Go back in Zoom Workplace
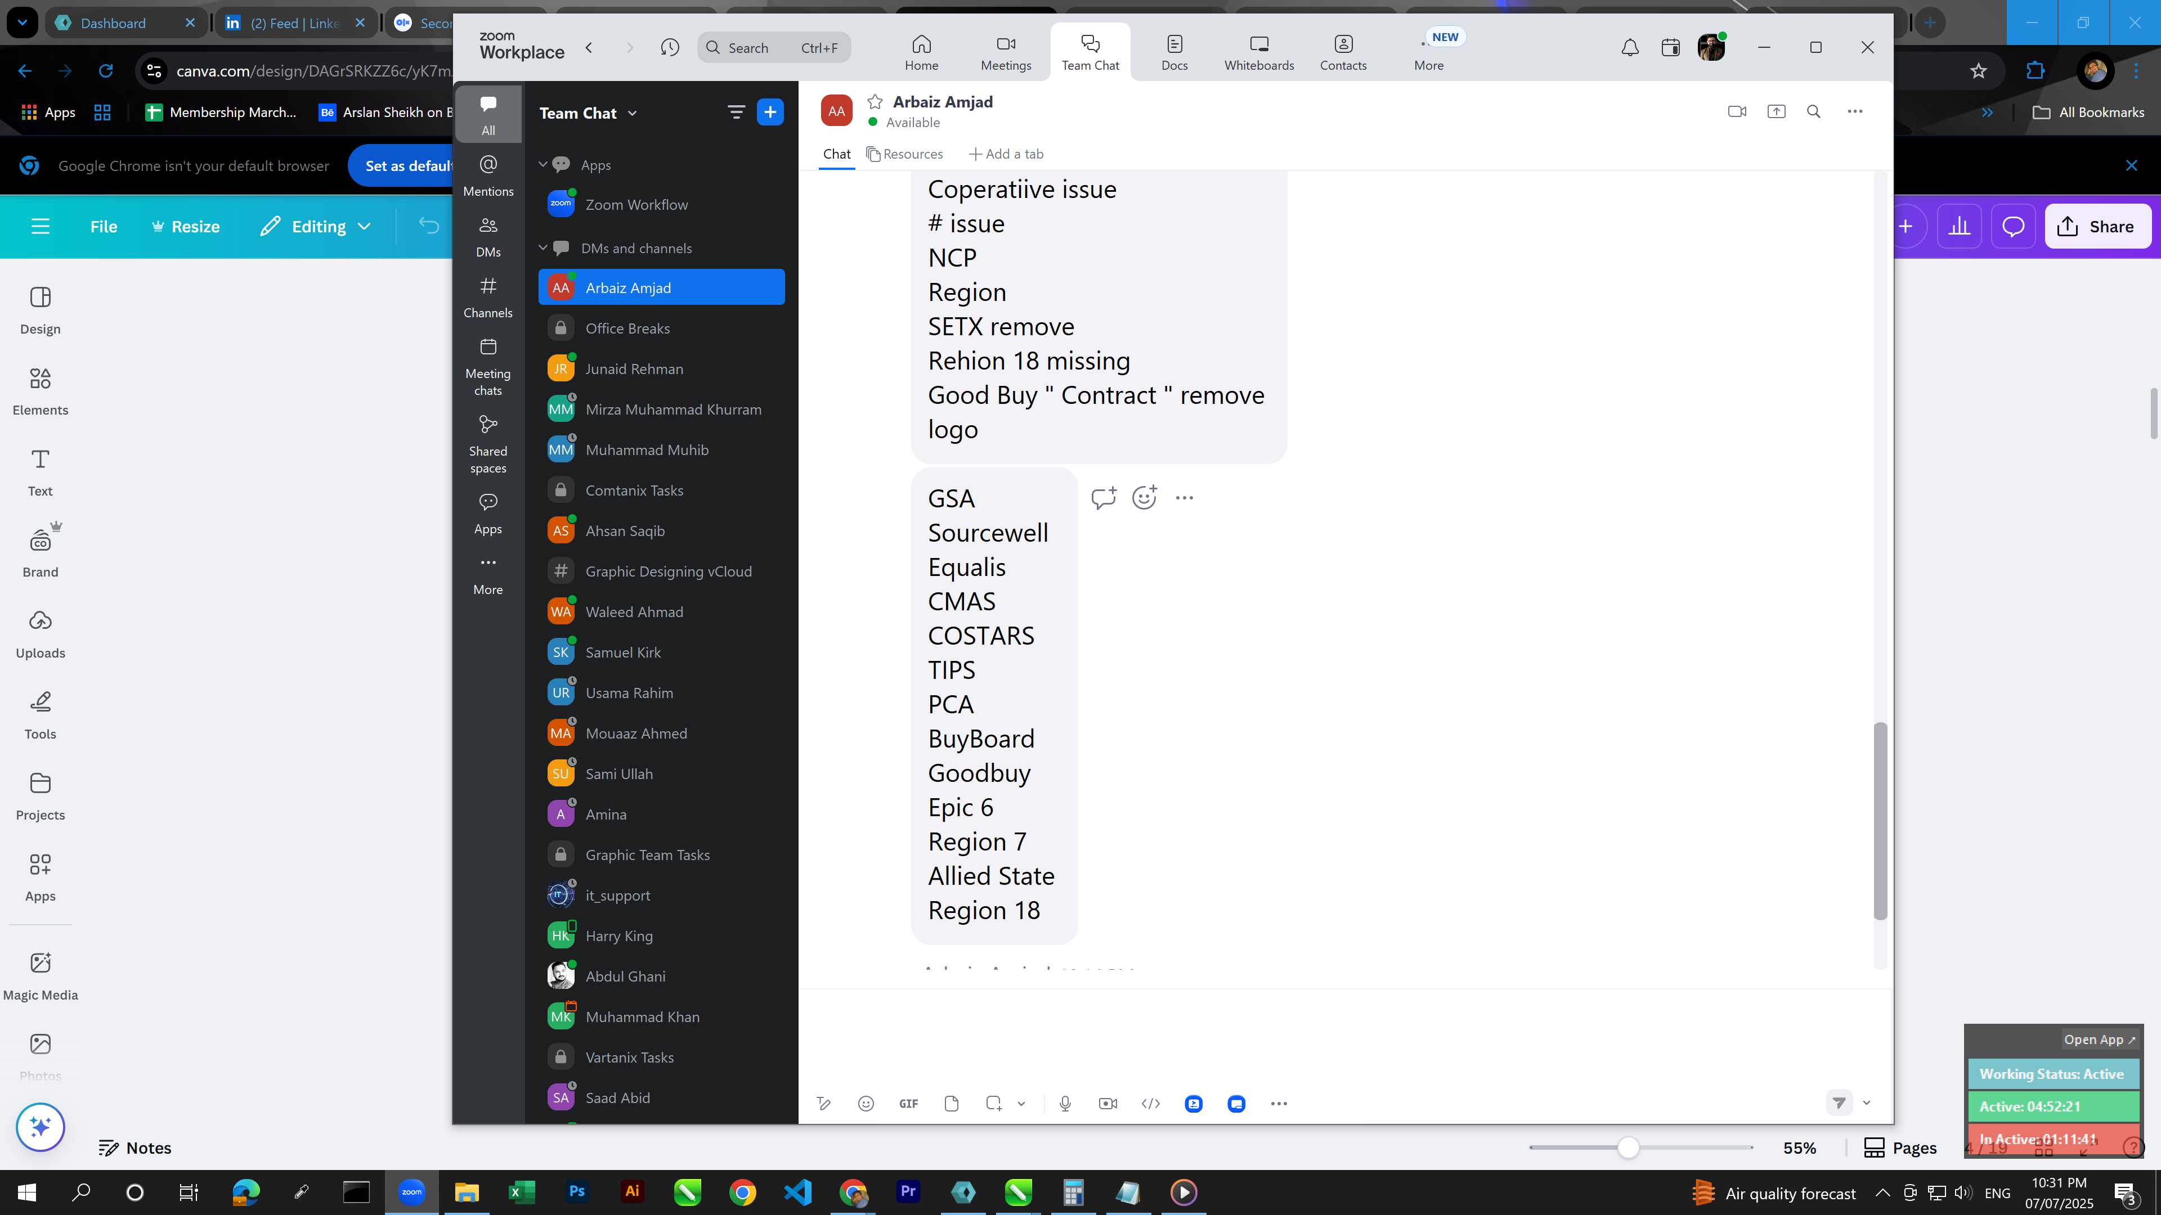The width and height of the screenshot is (2161, 1215). [589, 48]
